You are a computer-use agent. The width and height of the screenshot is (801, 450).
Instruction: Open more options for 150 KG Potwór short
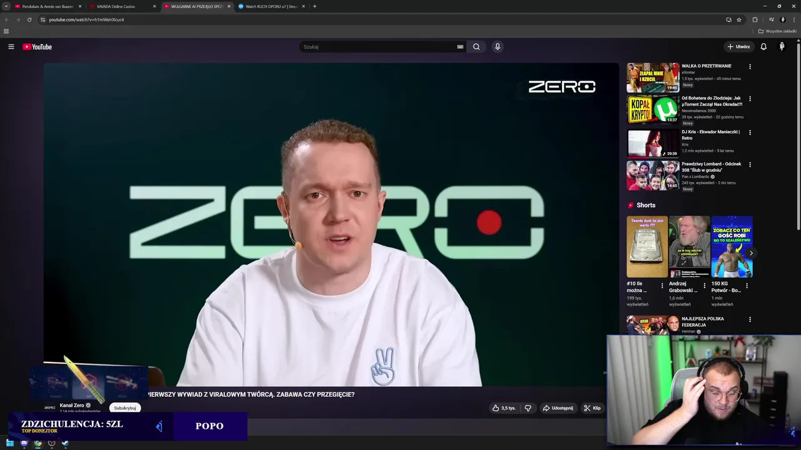click(x=747, y=286)
